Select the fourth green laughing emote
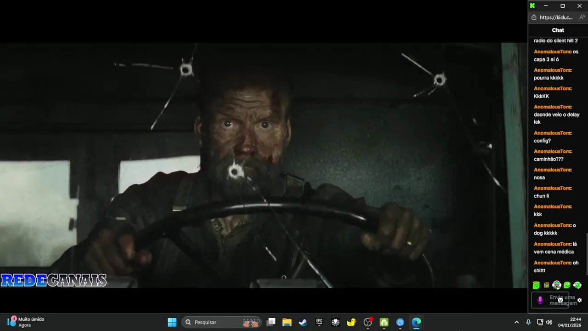Image resolution: width=588 pixels, height=331 pixels. tap(567, 285)
